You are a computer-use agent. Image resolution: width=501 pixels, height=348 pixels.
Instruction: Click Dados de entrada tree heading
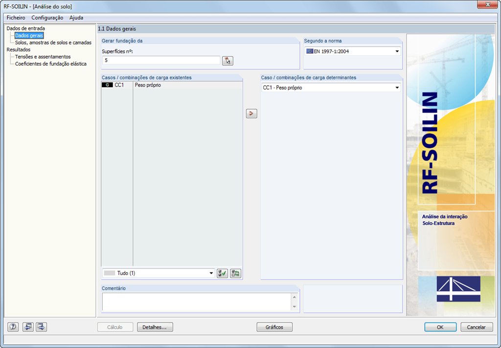(x=25, y=28)
